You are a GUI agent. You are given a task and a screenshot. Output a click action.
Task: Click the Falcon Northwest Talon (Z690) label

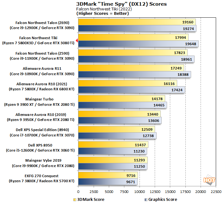pyautogui.click(x=42, y=23)
